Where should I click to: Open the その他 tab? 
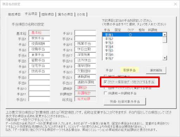[x=81, y=14]
